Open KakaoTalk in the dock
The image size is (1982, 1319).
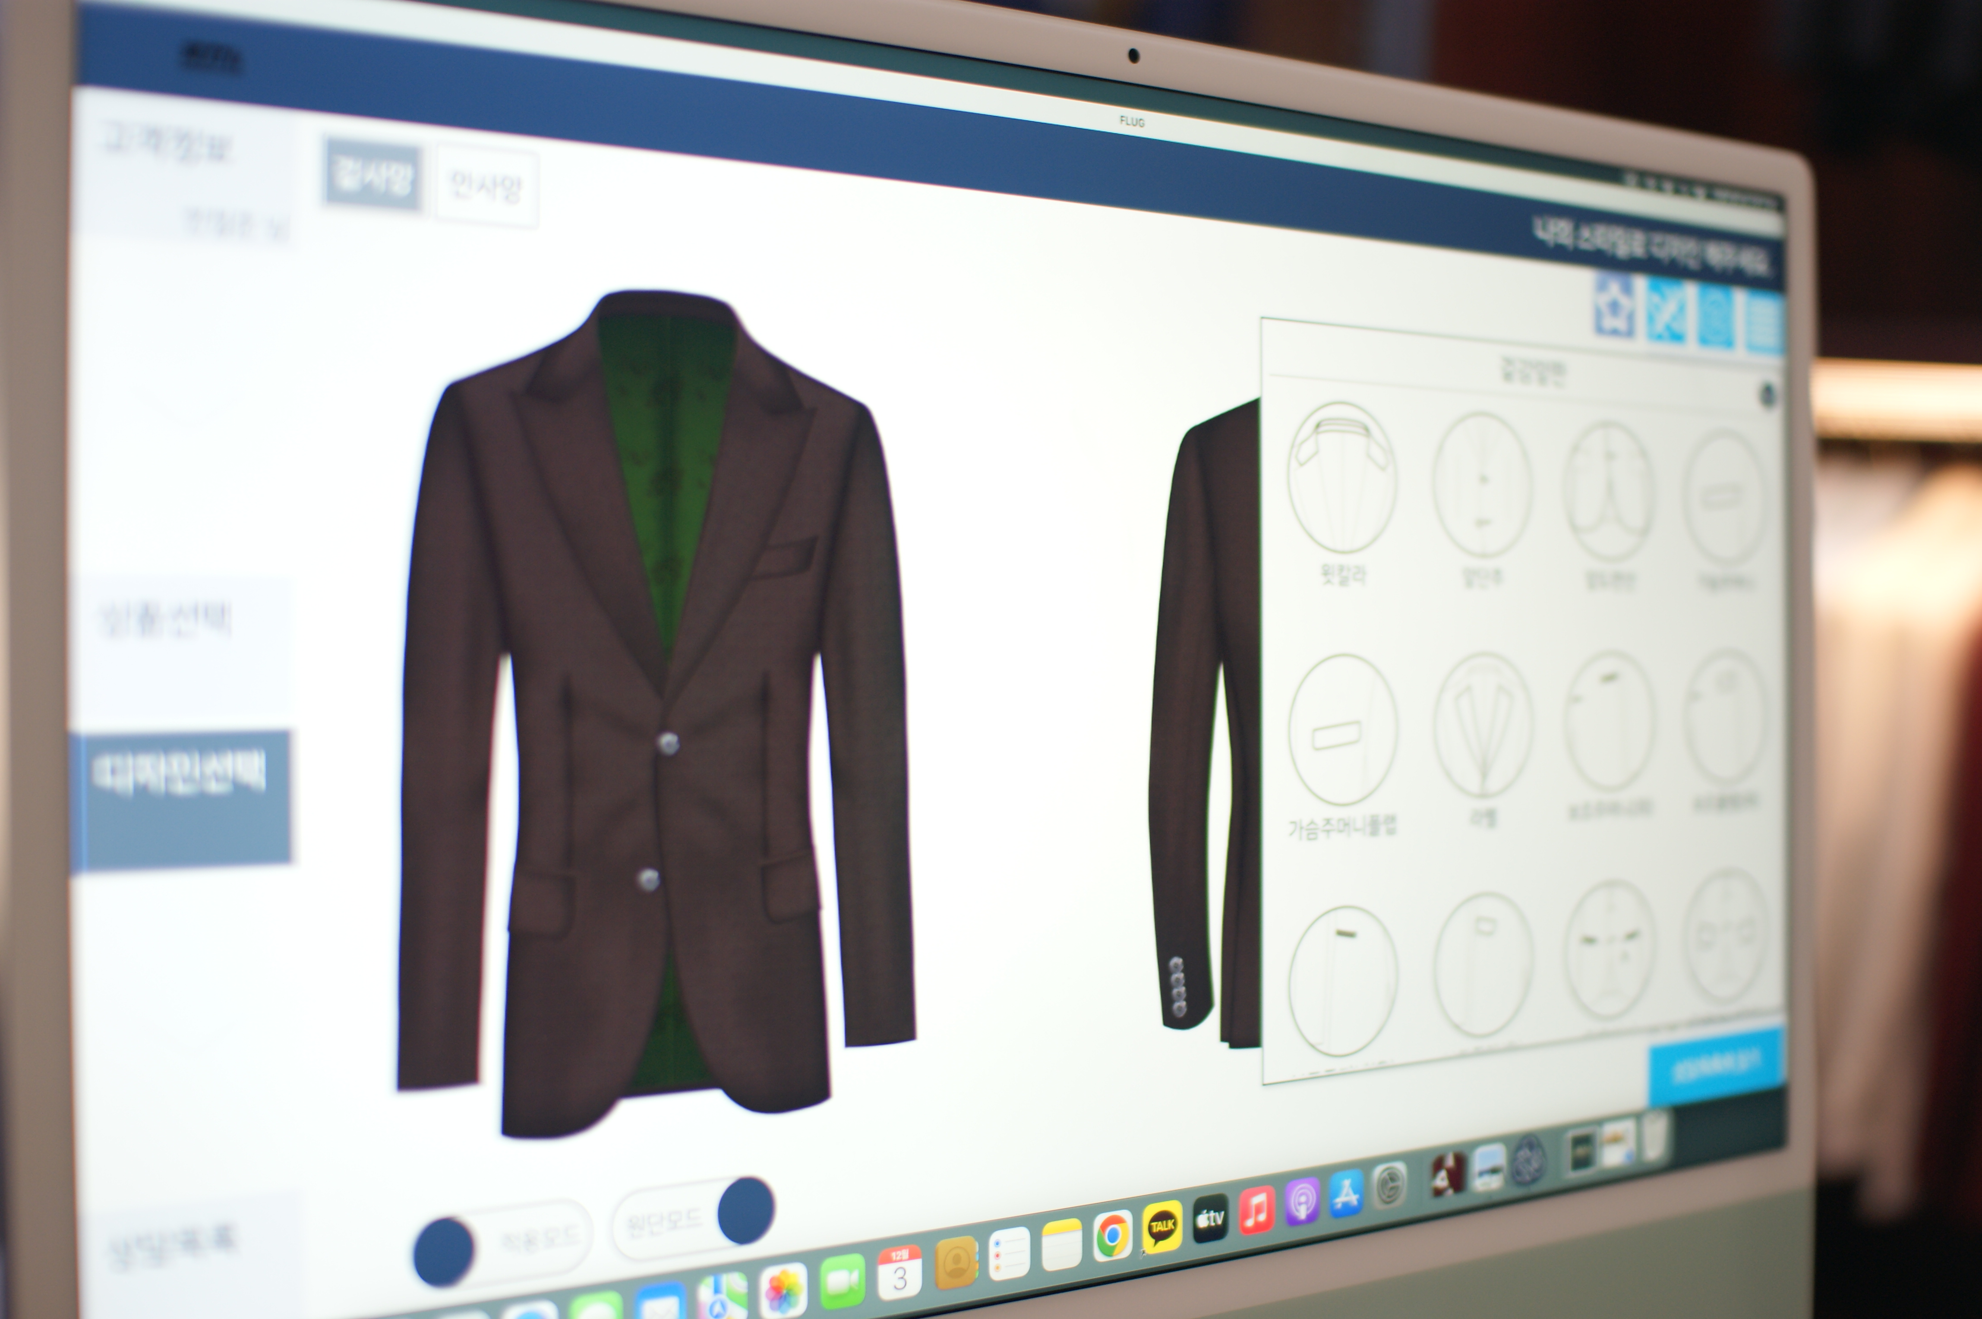1162,1227
